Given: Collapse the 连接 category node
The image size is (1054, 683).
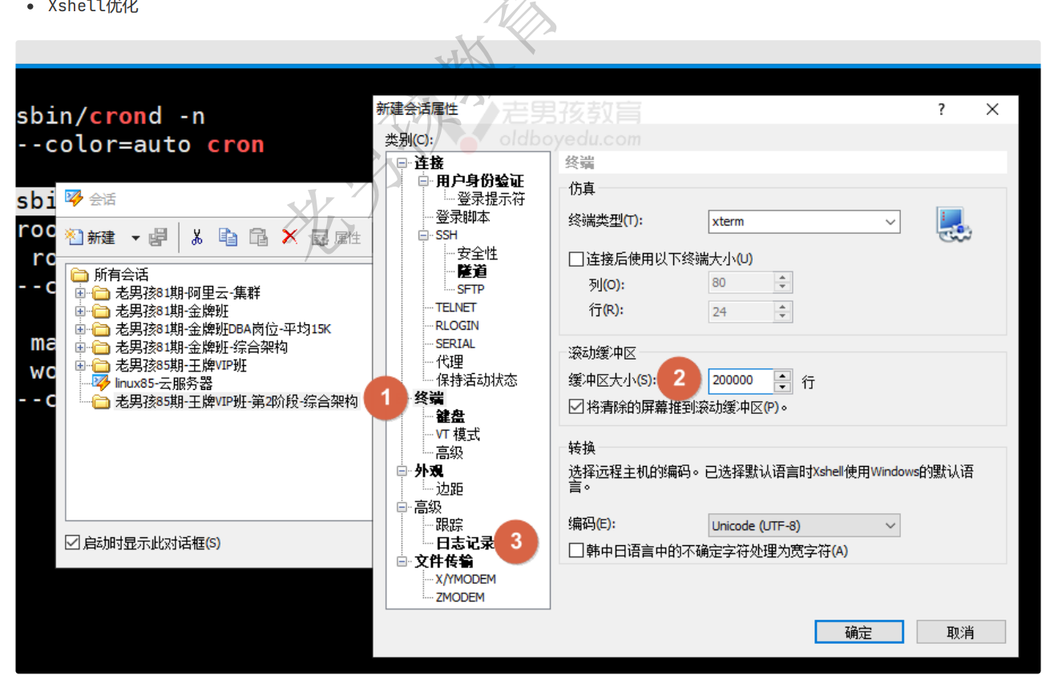Looking at the screenshot, I should [x=402, y=163].
